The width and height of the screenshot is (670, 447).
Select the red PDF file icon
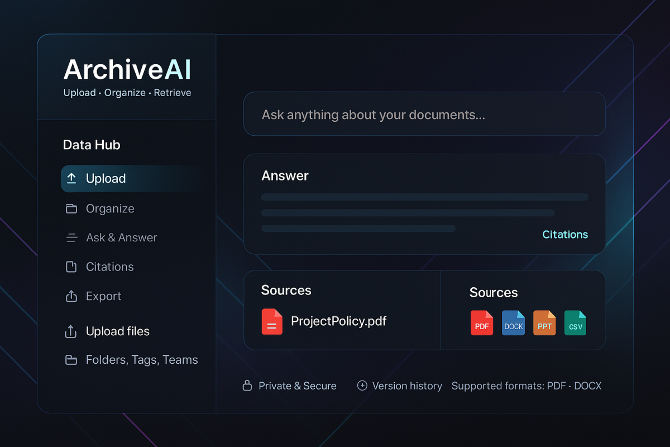482,323
